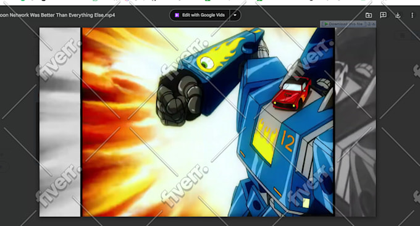The width and height of the screenshot is (420, 226).
Task: Click the Download this file overlay button
Action: point(343,24)
